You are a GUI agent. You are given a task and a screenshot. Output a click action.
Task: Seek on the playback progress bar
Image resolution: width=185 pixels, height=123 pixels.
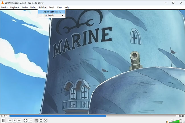point(92,116)
